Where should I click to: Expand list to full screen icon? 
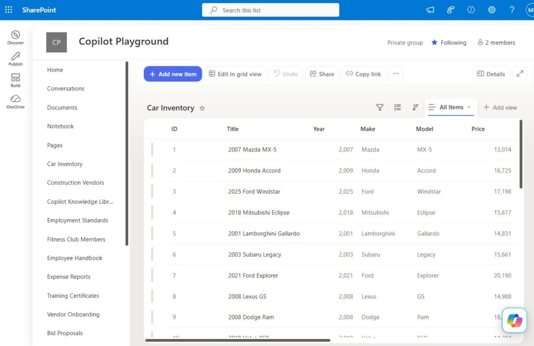[x=520, y=74]
